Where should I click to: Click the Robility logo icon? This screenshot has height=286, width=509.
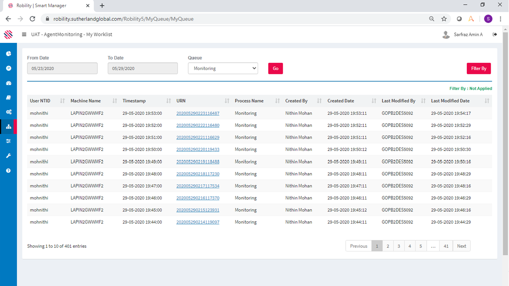8,35
